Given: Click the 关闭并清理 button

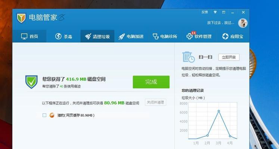Looking at the screenshot, I should point(155,102).
